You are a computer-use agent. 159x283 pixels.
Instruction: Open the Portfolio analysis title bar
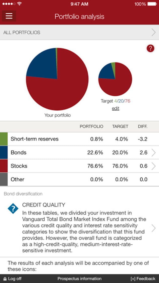pos(79,17)
